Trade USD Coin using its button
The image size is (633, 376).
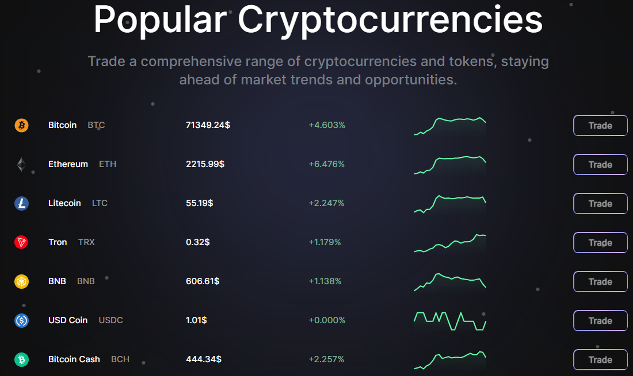(x=600, y=321)
